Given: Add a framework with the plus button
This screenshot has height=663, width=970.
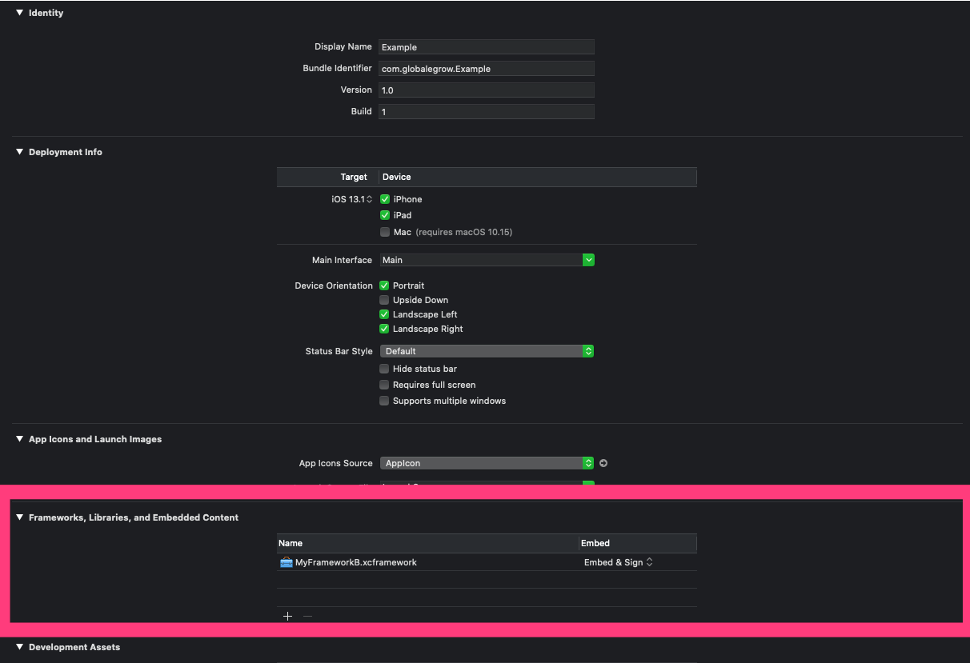Looking at the screenshot, I should pos(287,616).
